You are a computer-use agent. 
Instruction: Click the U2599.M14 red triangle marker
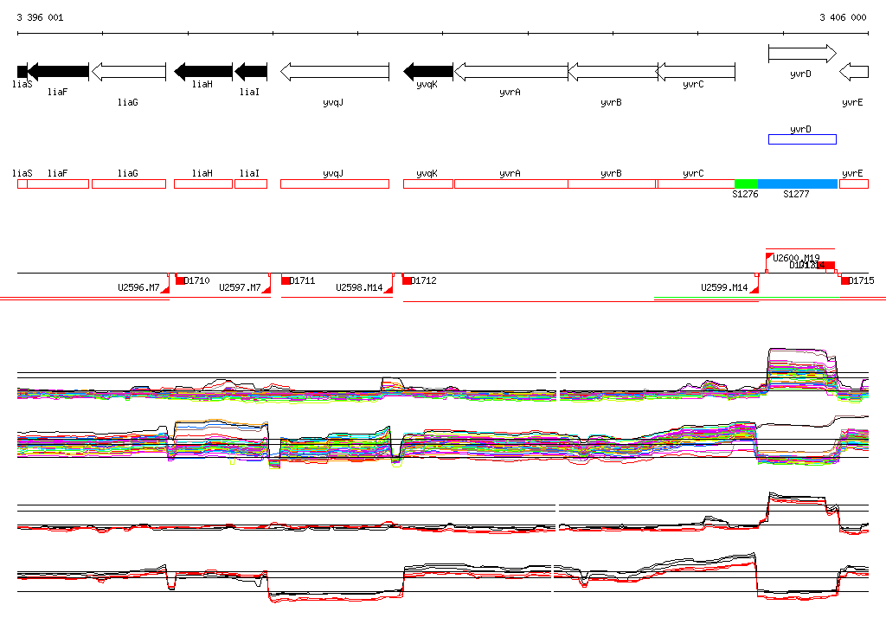tap(754, 289)
